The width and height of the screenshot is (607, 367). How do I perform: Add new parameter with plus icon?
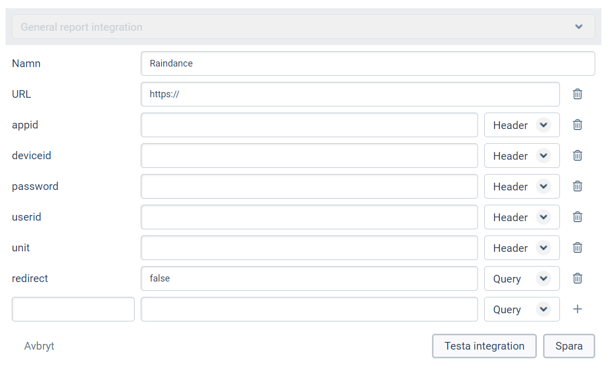(x=577, y=309)
